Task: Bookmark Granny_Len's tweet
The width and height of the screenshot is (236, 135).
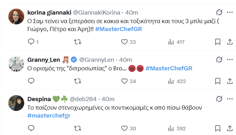Action: pyautogui.click(x=218, y=81)
